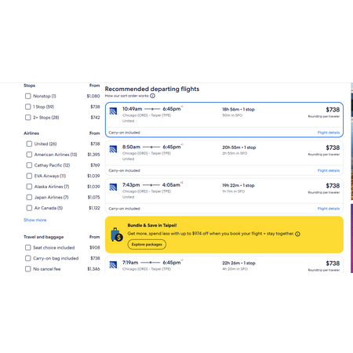Open Flight details for 10:49am flight
The image size is (353, 353).
click(329, 133)
